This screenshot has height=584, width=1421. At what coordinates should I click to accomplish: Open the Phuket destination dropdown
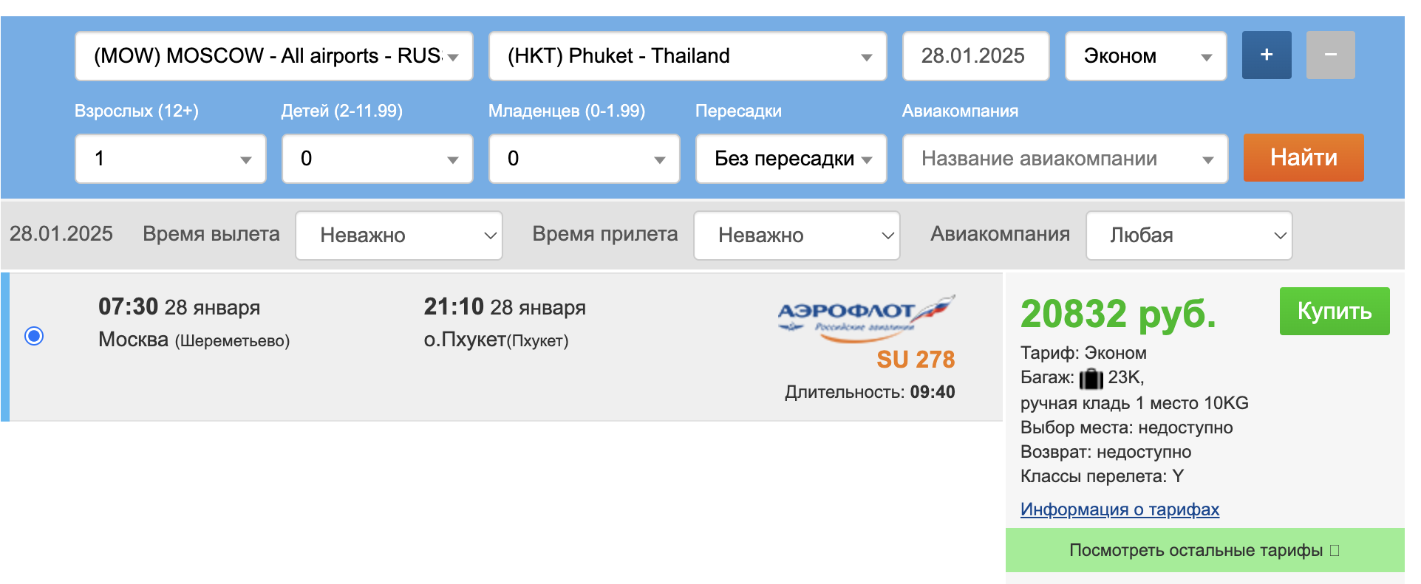(687, 56)
